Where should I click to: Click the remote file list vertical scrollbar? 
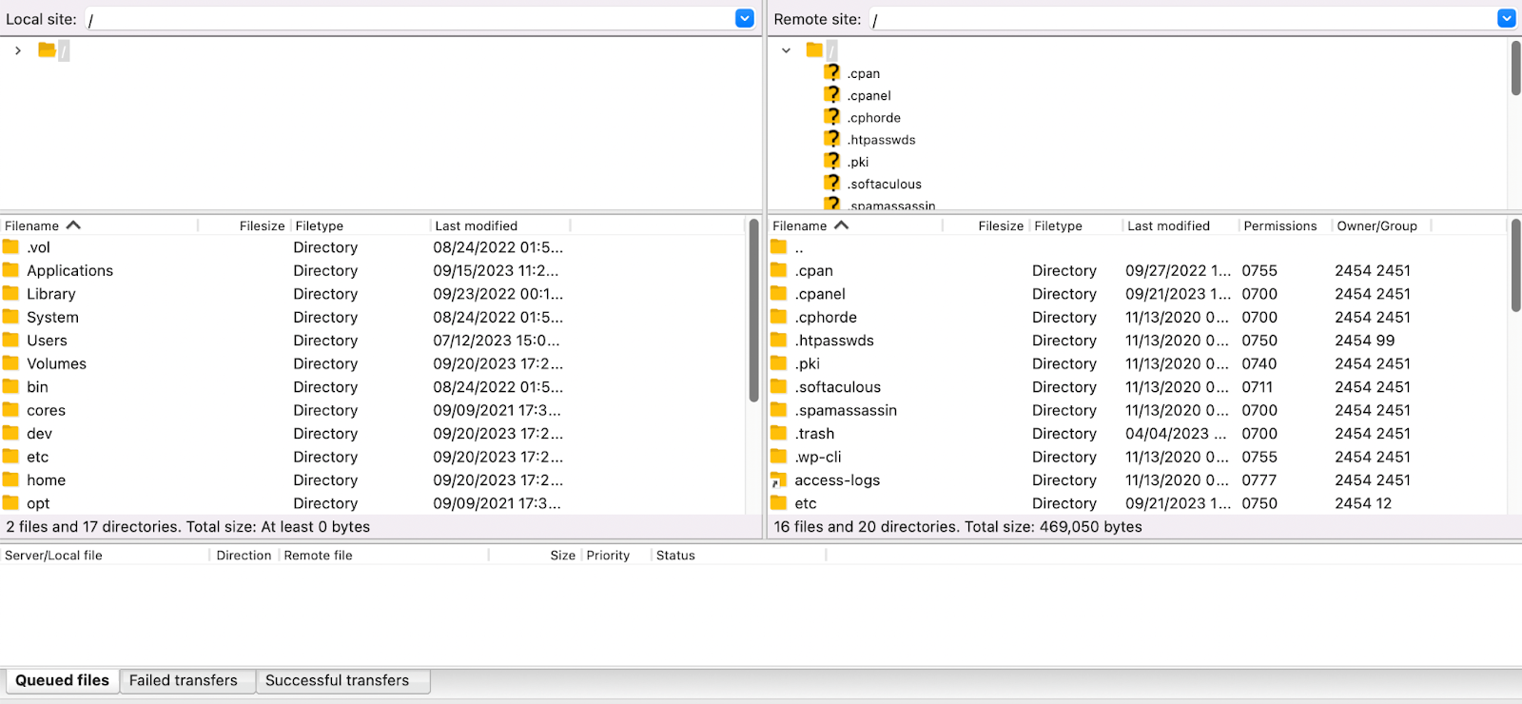1515,266
